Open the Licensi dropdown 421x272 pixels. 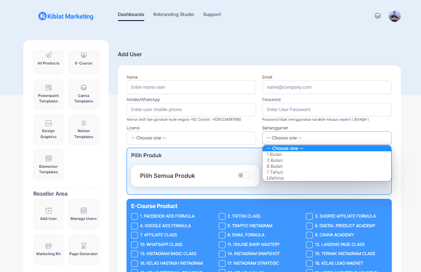pyautogui.click(x=191, y=138)
